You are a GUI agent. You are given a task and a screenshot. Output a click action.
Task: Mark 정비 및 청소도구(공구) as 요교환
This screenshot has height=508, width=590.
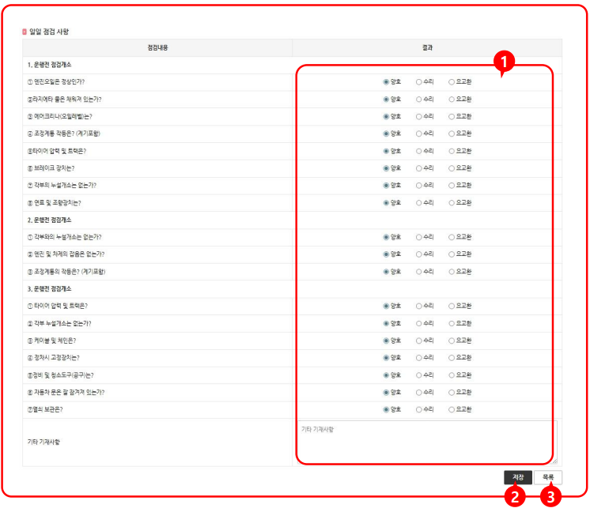click(452, 374)
